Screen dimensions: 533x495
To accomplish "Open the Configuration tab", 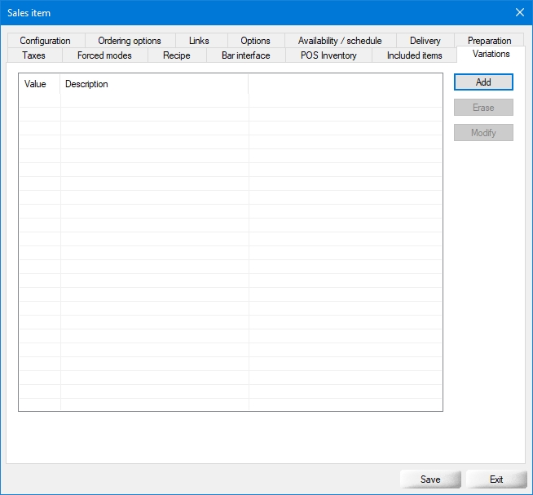I will [46, 41].
